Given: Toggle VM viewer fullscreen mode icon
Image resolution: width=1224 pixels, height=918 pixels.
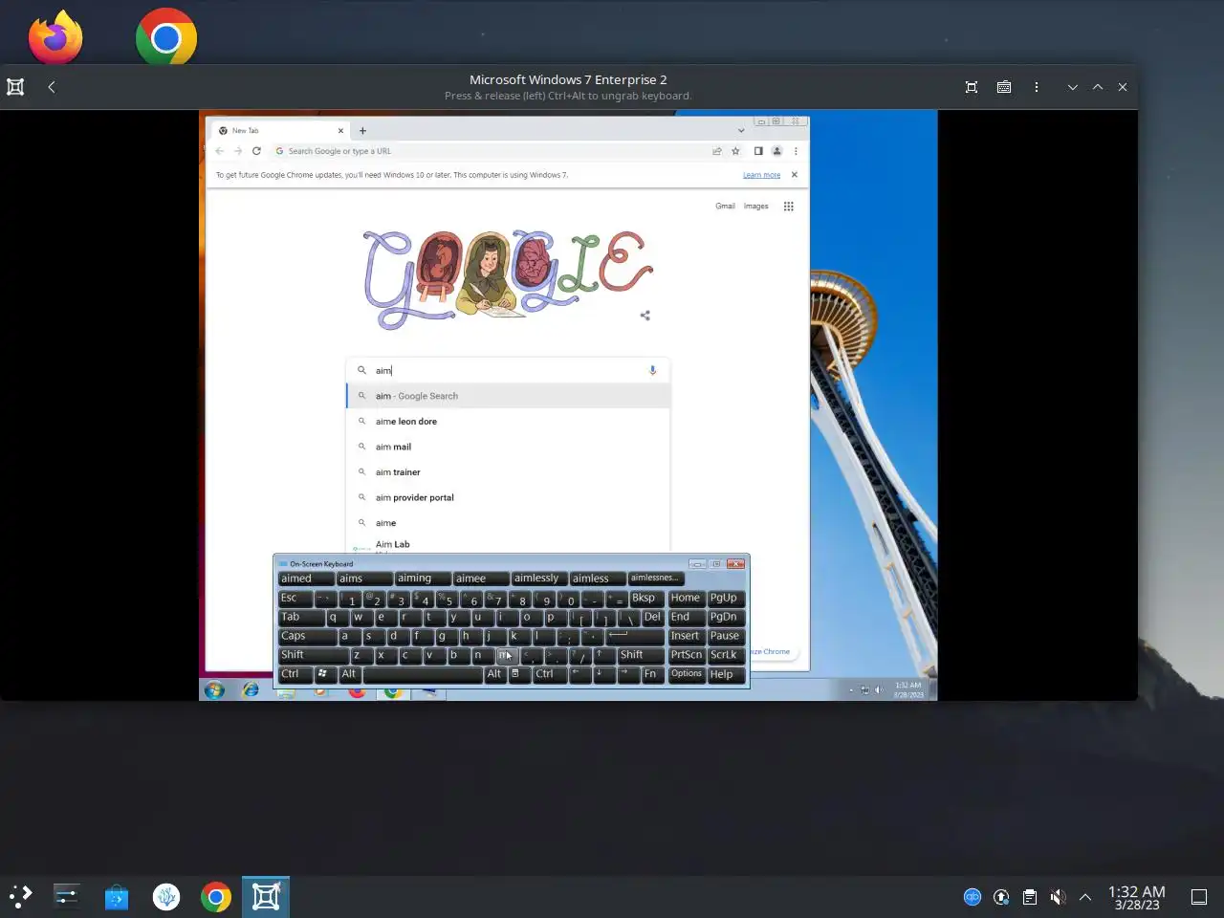Looking at the screenshot, I should [x=972, y=87].
